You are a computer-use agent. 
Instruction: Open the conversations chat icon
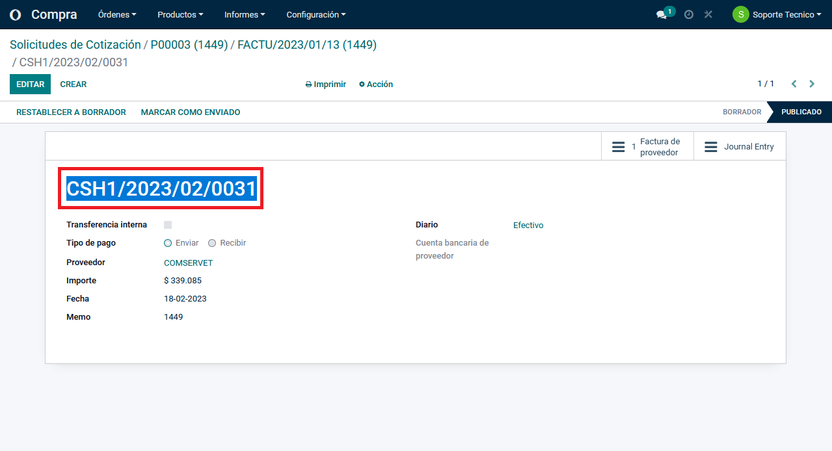[x=662, y=15]
